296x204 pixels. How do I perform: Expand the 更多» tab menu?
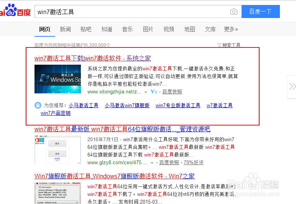[x=231, y=29]
